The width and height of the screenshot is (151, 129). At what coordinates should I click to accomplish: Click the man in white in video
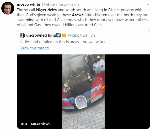pyautogui.click(x=100, y=65)
